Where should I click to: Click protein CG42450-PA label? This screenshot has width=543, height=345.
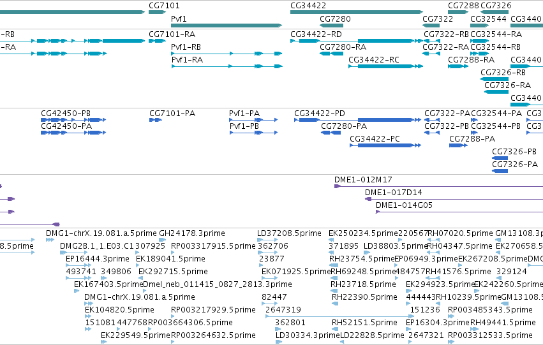click(x=66, y=126)
